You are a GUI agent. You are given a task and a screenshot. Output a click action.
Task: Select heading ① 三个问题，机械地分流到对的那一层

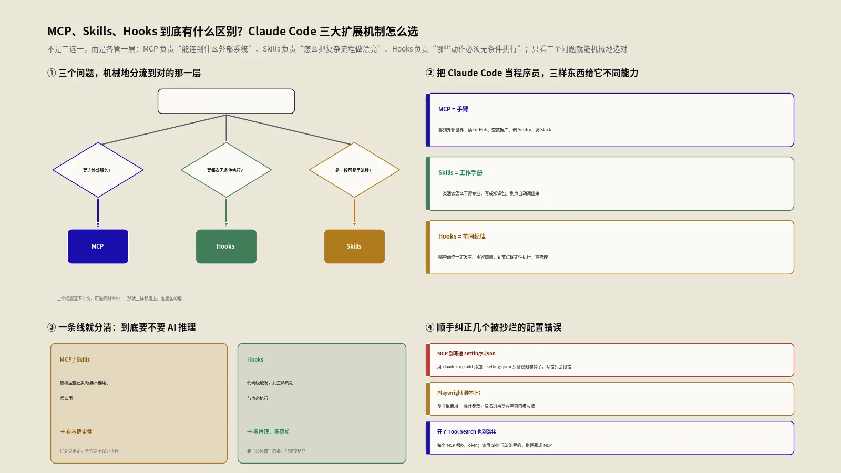[x=124, y=73]
